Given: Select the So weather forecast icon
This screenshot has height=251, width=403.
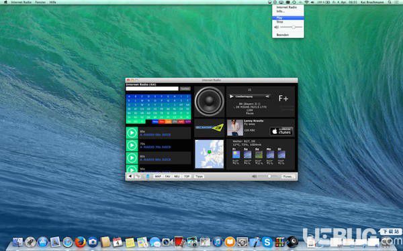Looking at the screenshot, I should tap(259, 155).
